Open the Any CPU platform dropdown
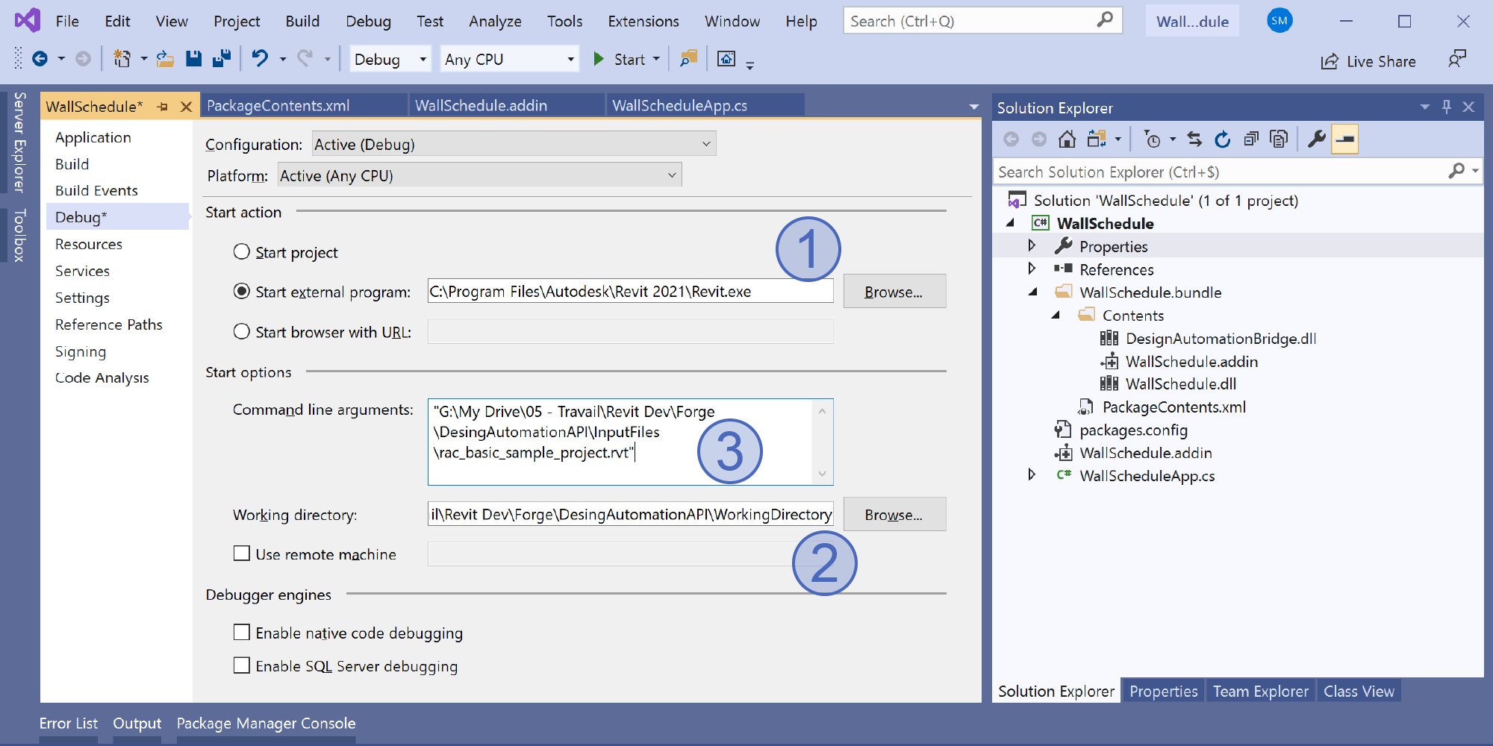This screenshot has width=1493, height=746. tap(509, 59)
